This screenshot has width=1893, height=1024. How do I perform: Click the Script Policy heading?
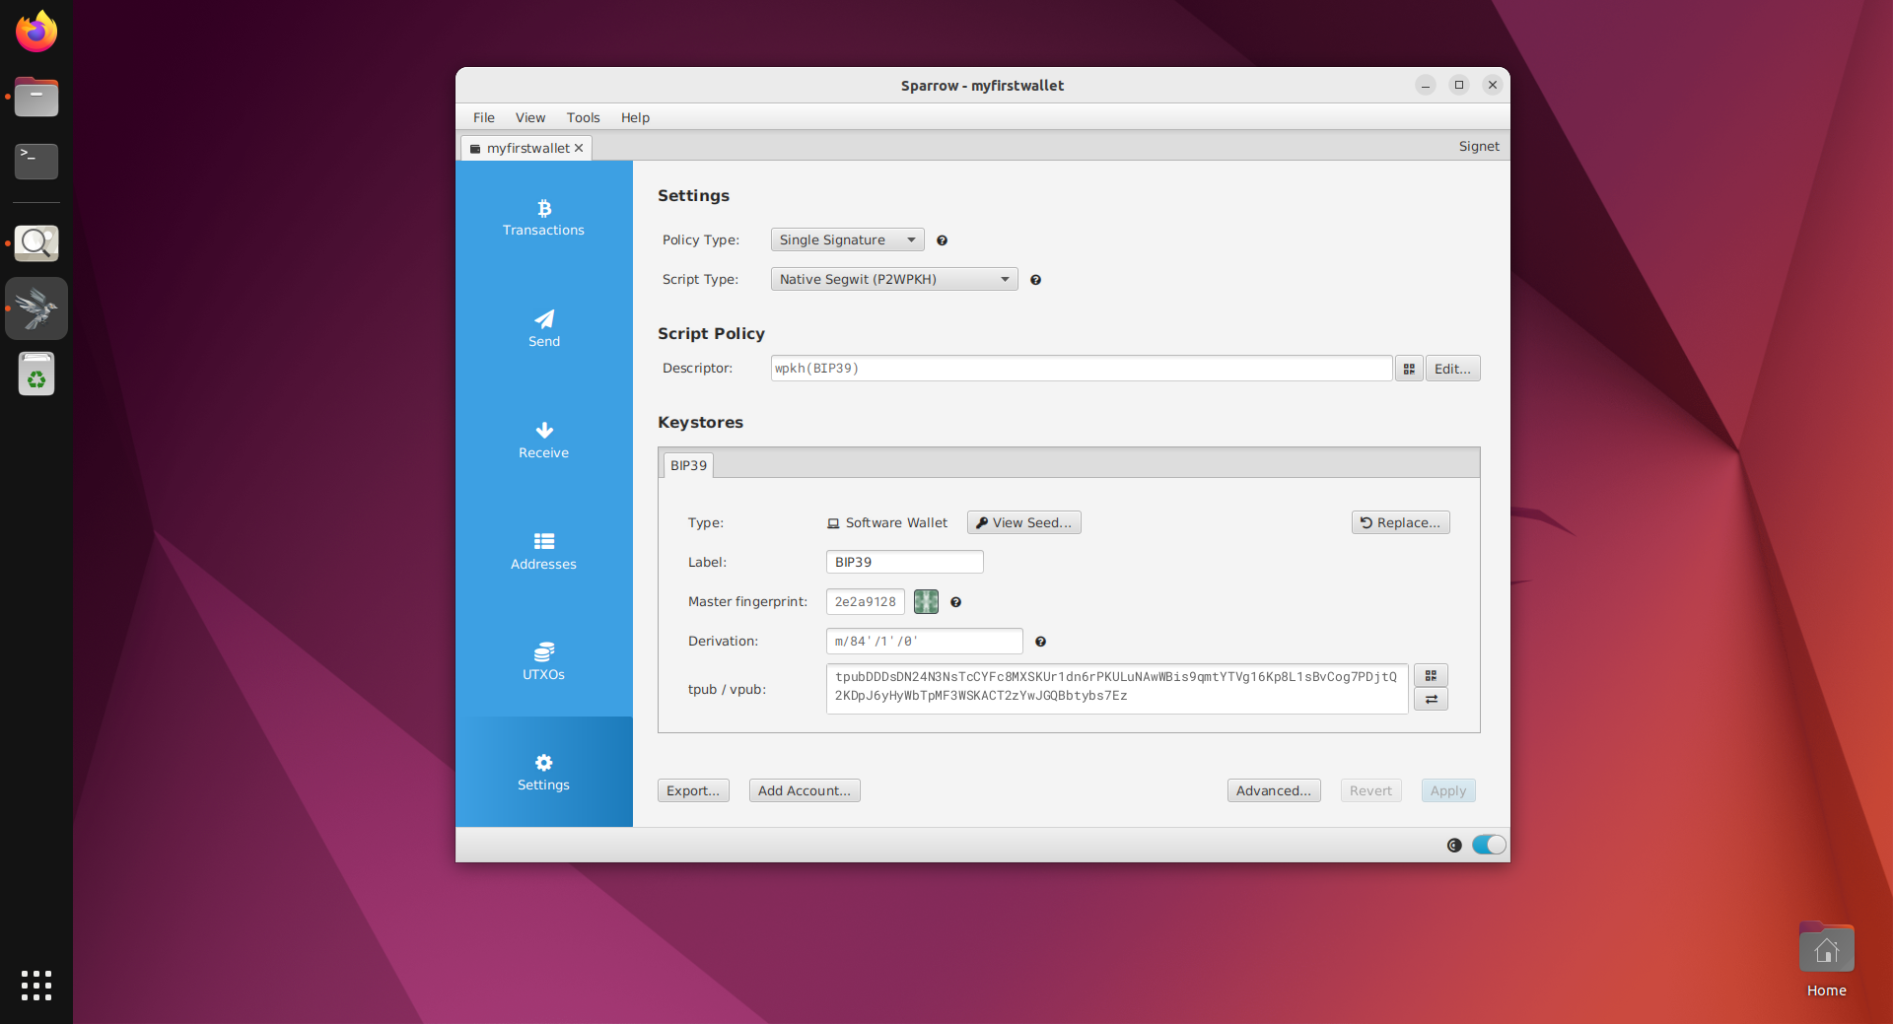click(x=711, y=333)
